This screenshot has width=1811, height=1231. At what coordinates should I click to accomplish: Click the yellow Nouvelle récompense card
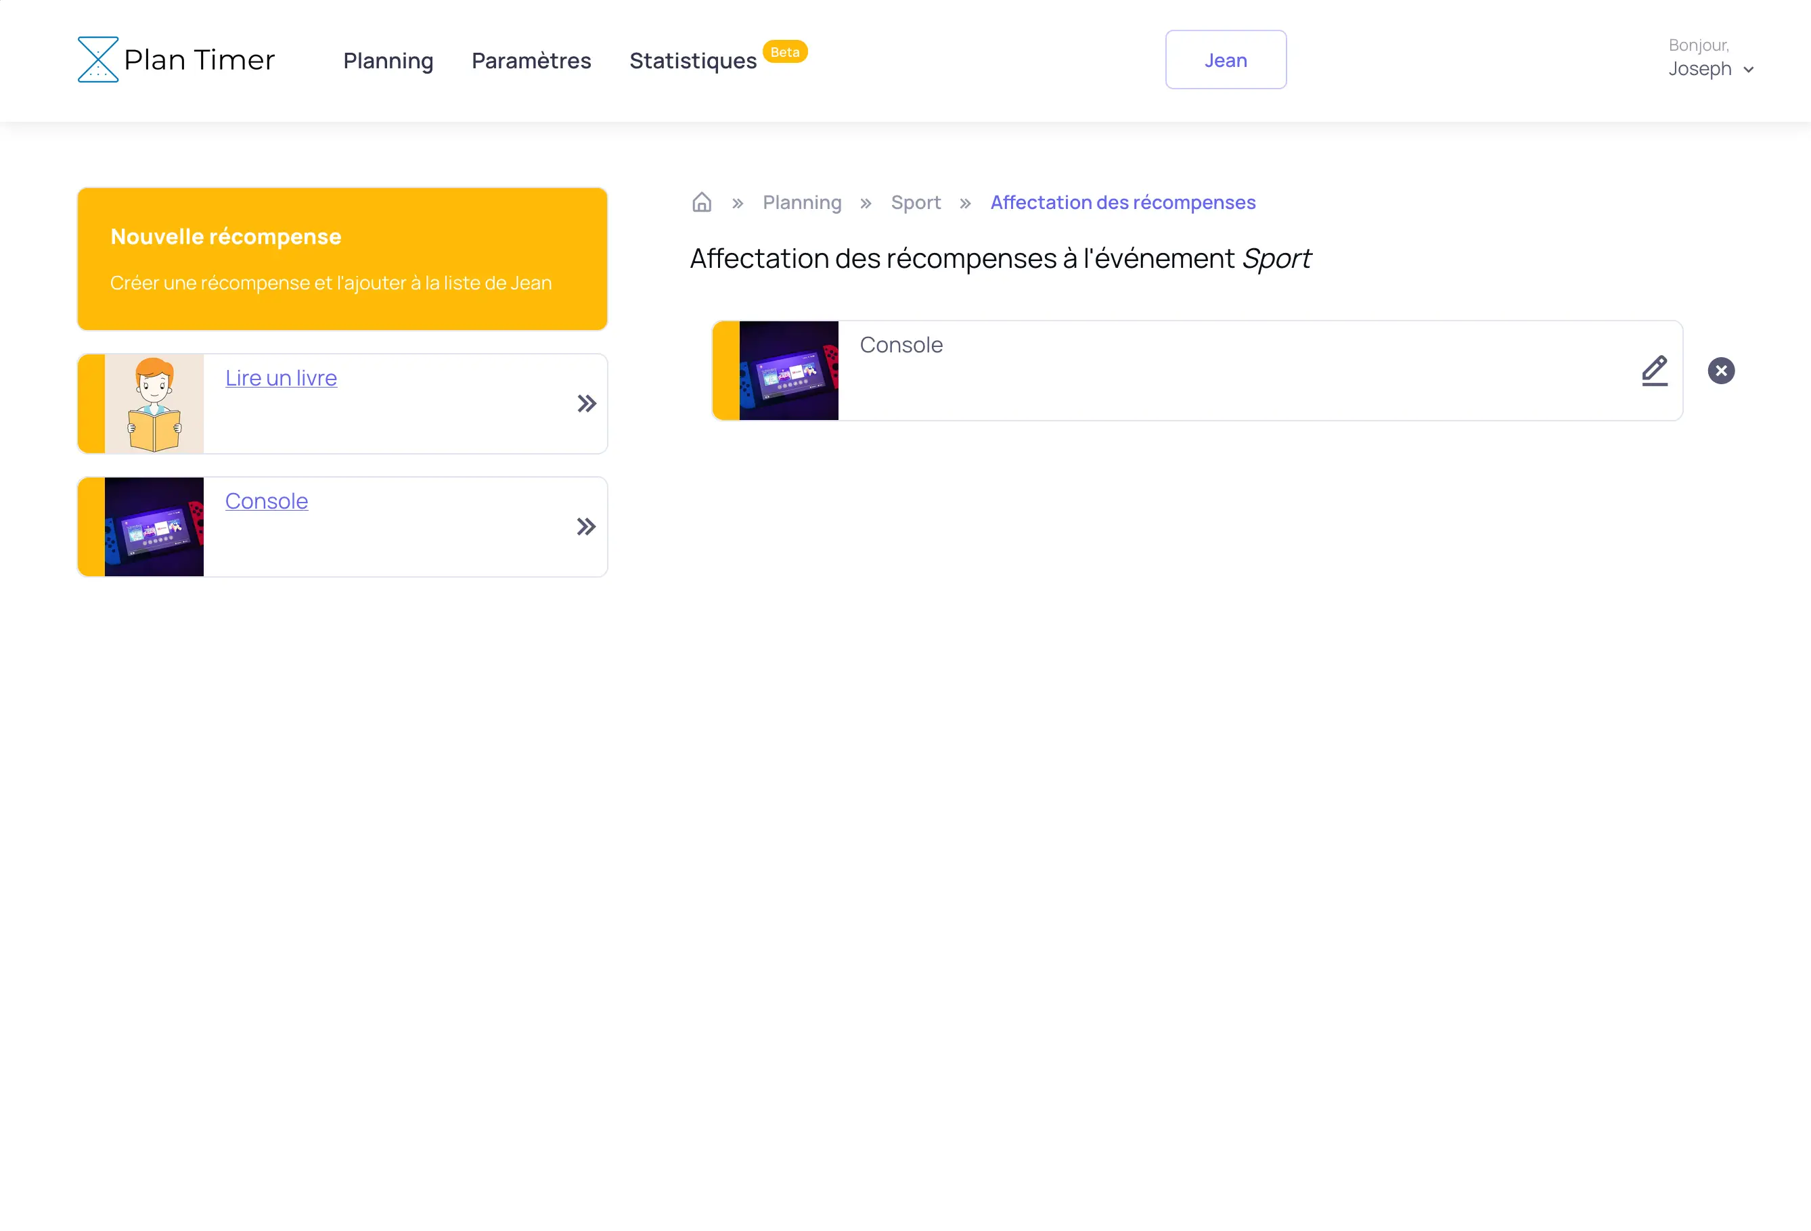(342, 258)
